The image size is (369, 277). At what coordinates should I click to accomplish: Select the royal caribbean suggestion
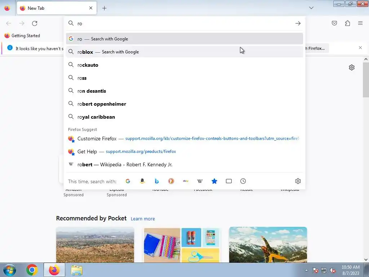[x=184, y=117]
